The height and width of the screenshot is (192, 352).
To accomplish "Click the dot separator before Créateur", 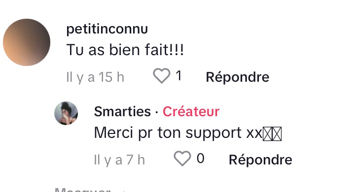I will tap(157, 112).
